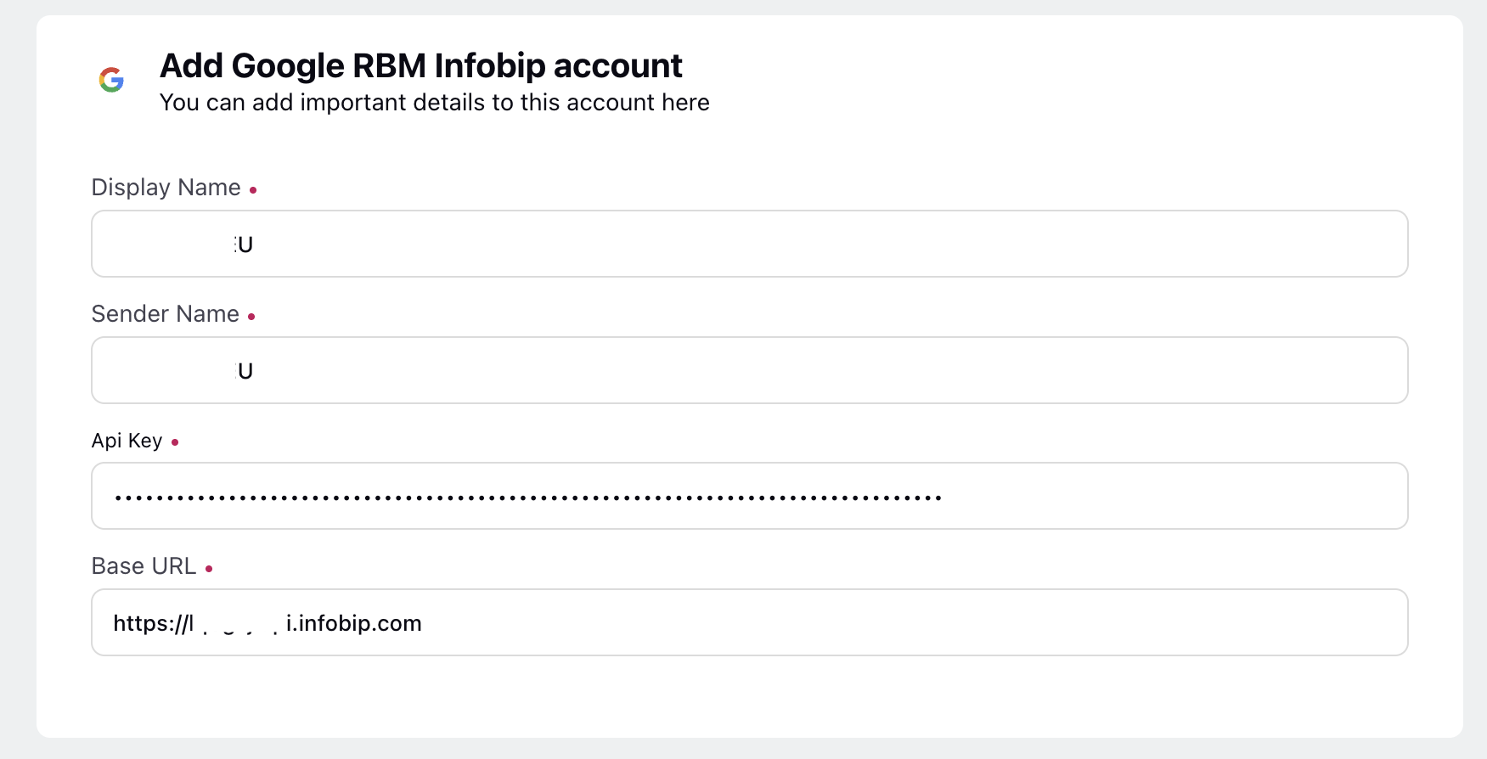Click the required marker beside Base URL

coord(209,569)
